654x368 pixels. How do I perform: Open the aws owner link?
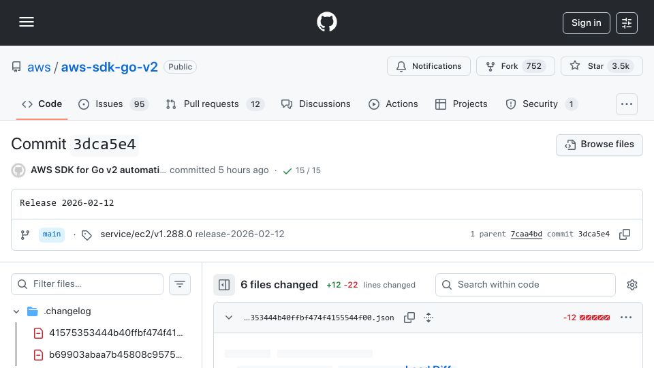click(39, 67)
